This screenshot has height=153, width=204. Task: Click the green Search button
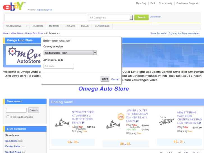point(141,17)
